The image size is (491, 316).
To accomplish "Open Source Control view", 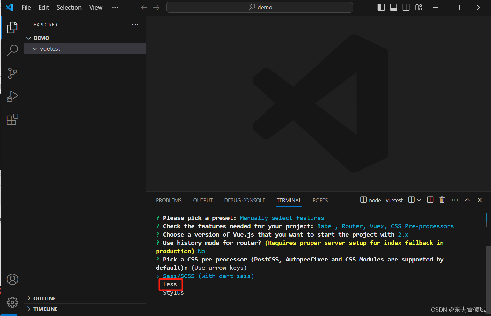I will pos(12,73).
